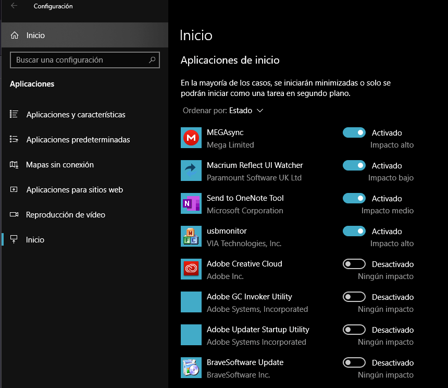Open Aplicaciones y características section
This screenshot has width=448, height=388.
[x=85, y=114]
